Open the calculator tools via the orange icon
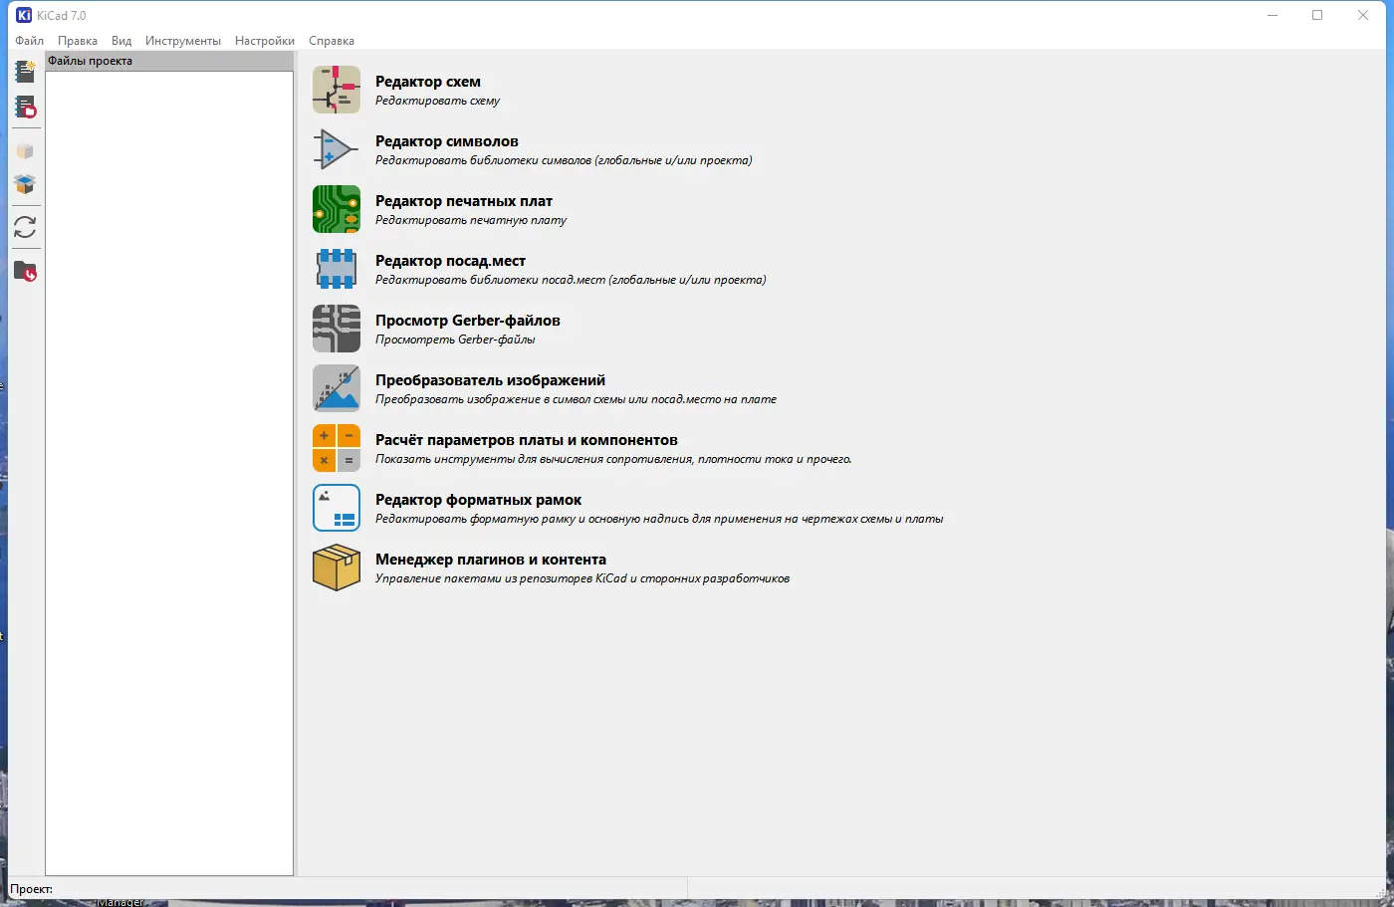The height and width of the screenshot is (907, 1394). click(x=337, y=448)
